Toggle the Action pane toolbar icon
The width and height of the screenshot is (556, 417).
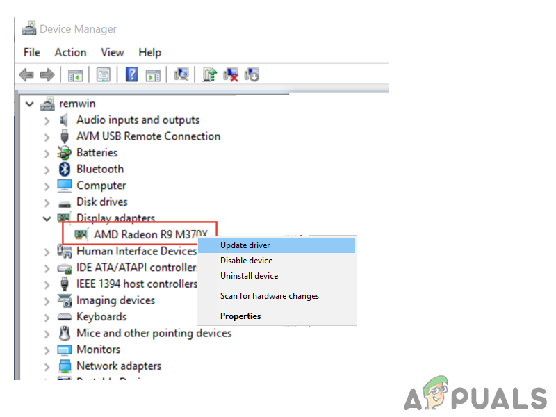click(153, 75)
